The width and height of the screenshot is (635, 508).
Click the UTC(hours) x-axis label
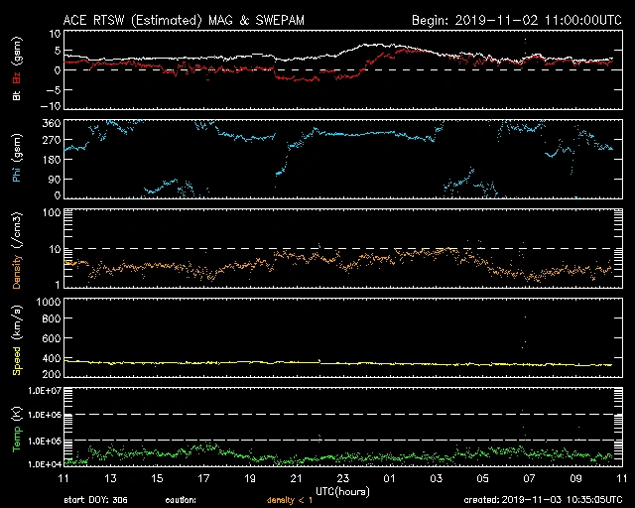click(341, 490)
